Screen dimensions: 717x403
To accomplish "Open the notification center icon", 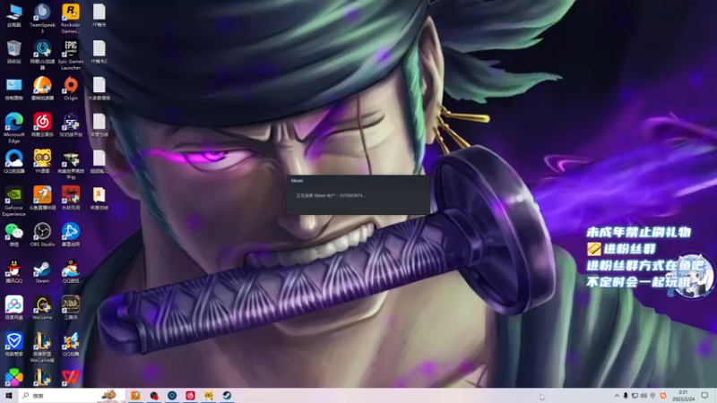I will coord(704,395).
